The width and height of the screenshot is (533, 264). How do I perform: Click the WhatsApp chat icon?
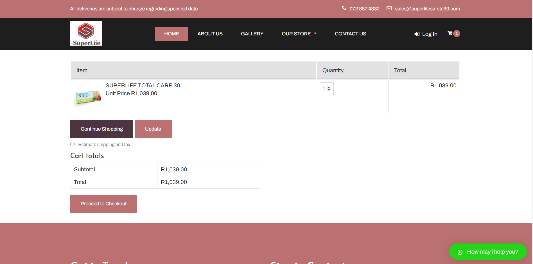click(460, 252)
